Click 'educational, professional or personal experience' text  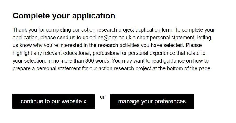coord(116,53)
